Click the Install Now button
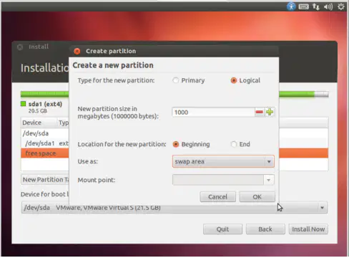349x258 pixels. point(308,229)
